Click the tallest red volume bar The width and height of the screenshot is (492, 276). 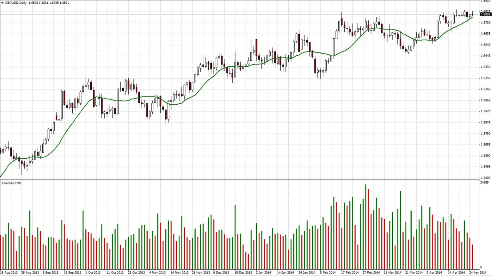[368, 229]
